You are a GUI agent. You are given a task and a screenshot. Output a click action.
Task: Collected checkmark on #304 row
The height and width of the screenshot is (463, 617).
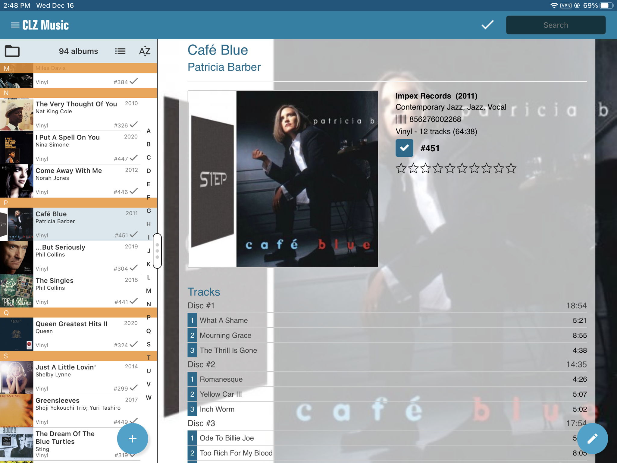pyautogui.click(x=133, y=267)
